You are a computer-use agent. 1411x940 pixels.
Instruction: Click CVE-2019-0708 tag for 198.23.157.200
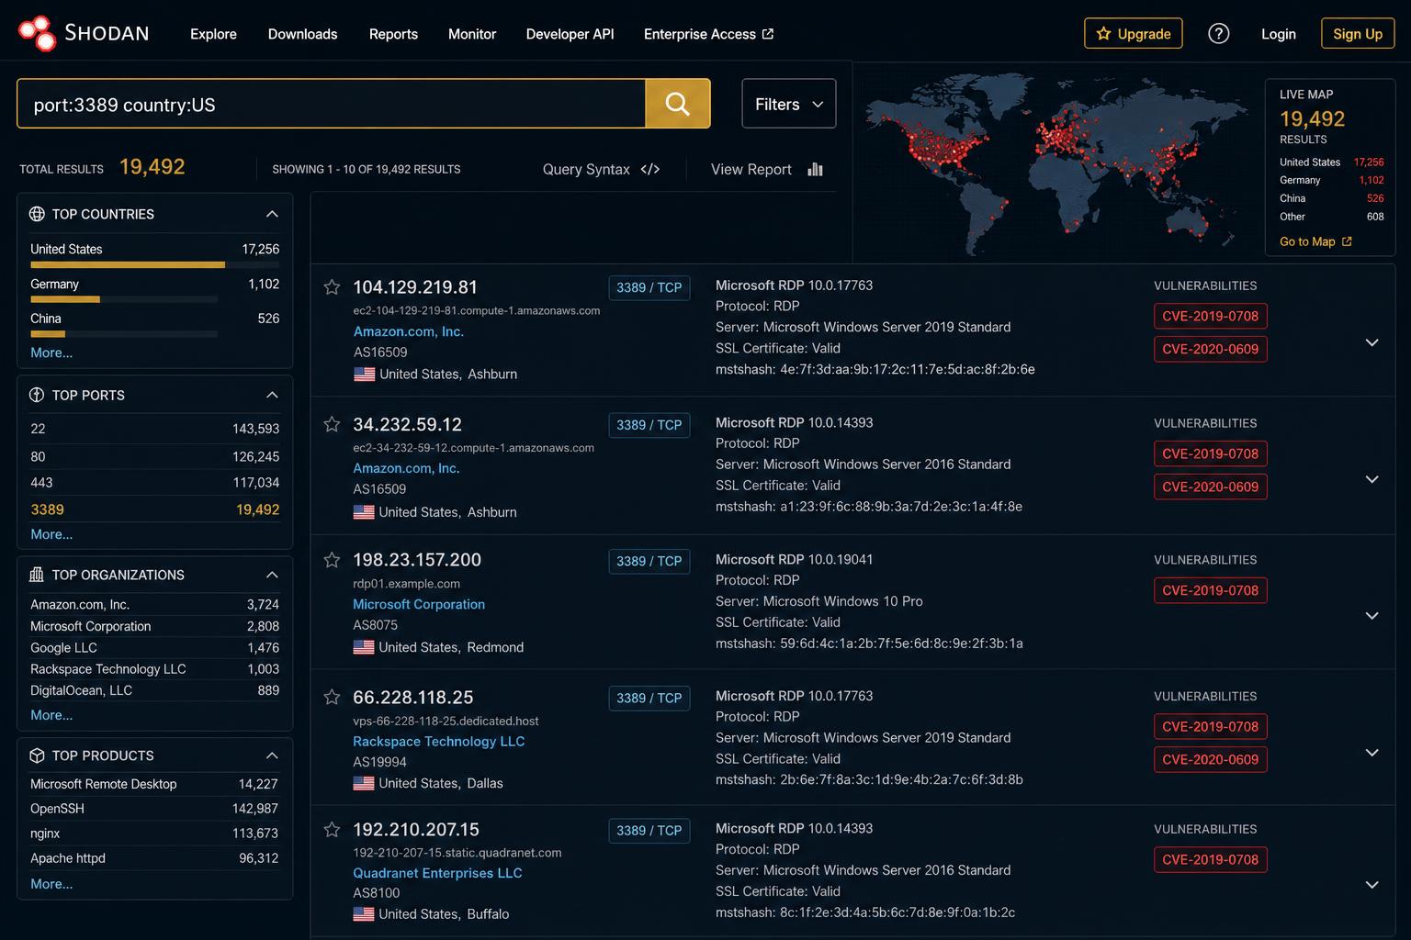[x=1210, y=590]
